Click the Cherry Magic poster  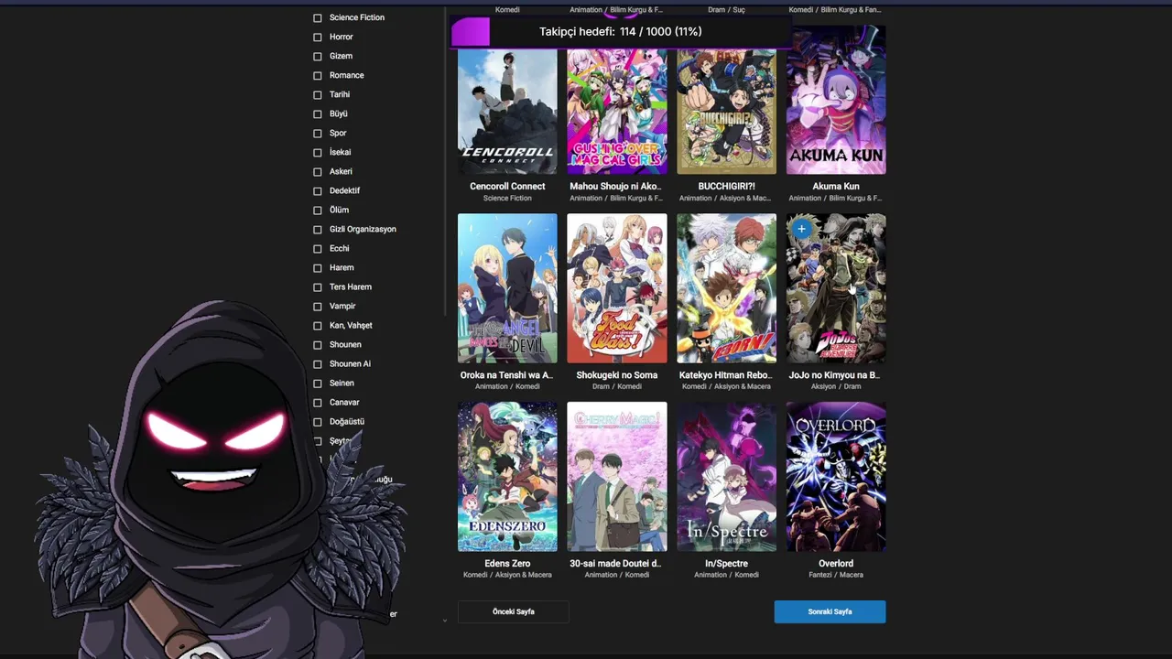tap(617, 477)
